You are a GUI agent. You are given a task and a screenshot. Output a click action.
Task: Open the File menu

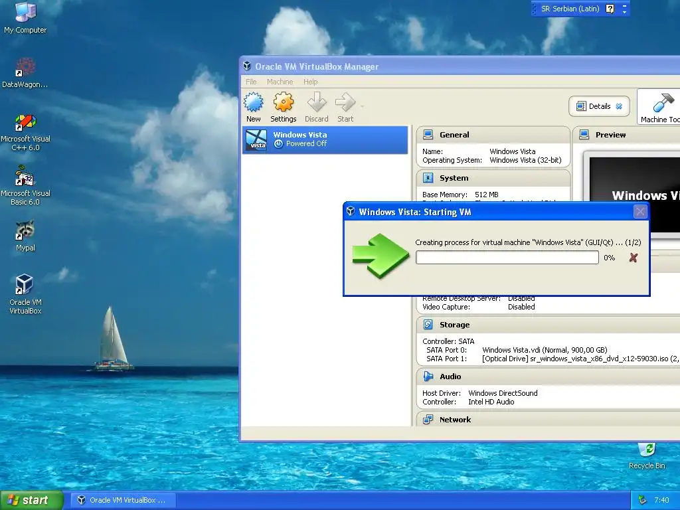tap(251, 82)
